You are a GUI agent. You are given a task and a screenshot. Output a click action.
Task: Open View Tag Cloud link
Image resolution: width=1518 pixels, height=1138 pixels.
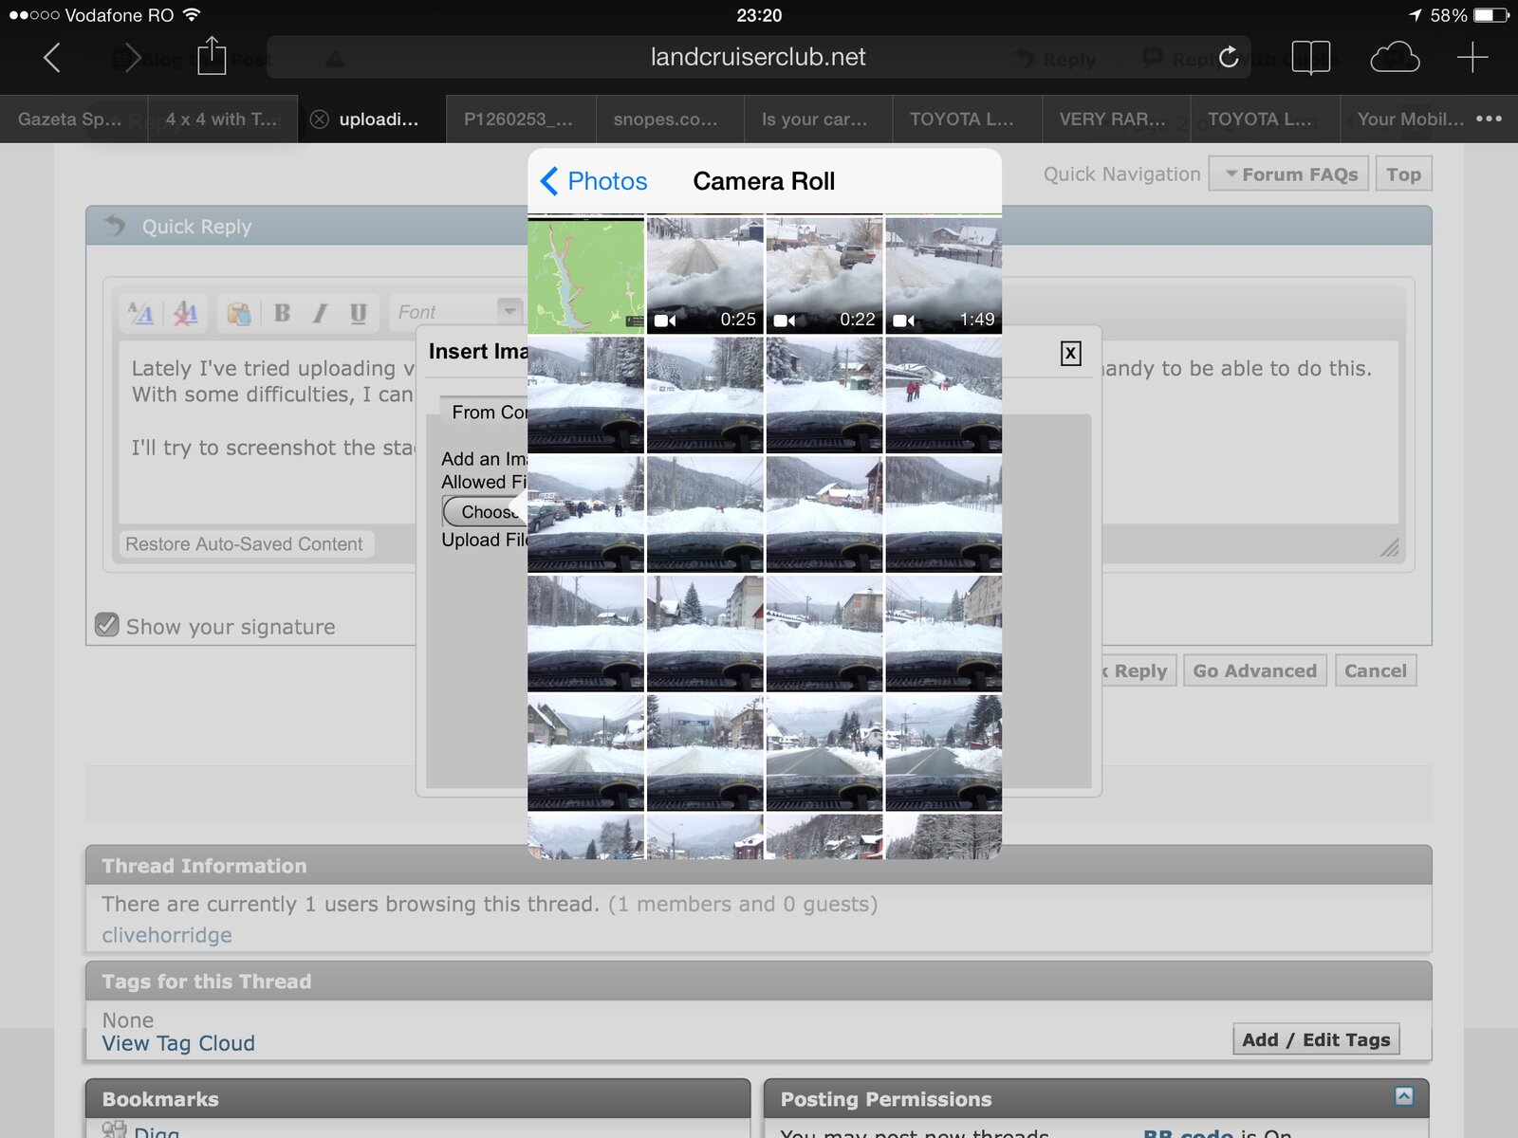178,1043
